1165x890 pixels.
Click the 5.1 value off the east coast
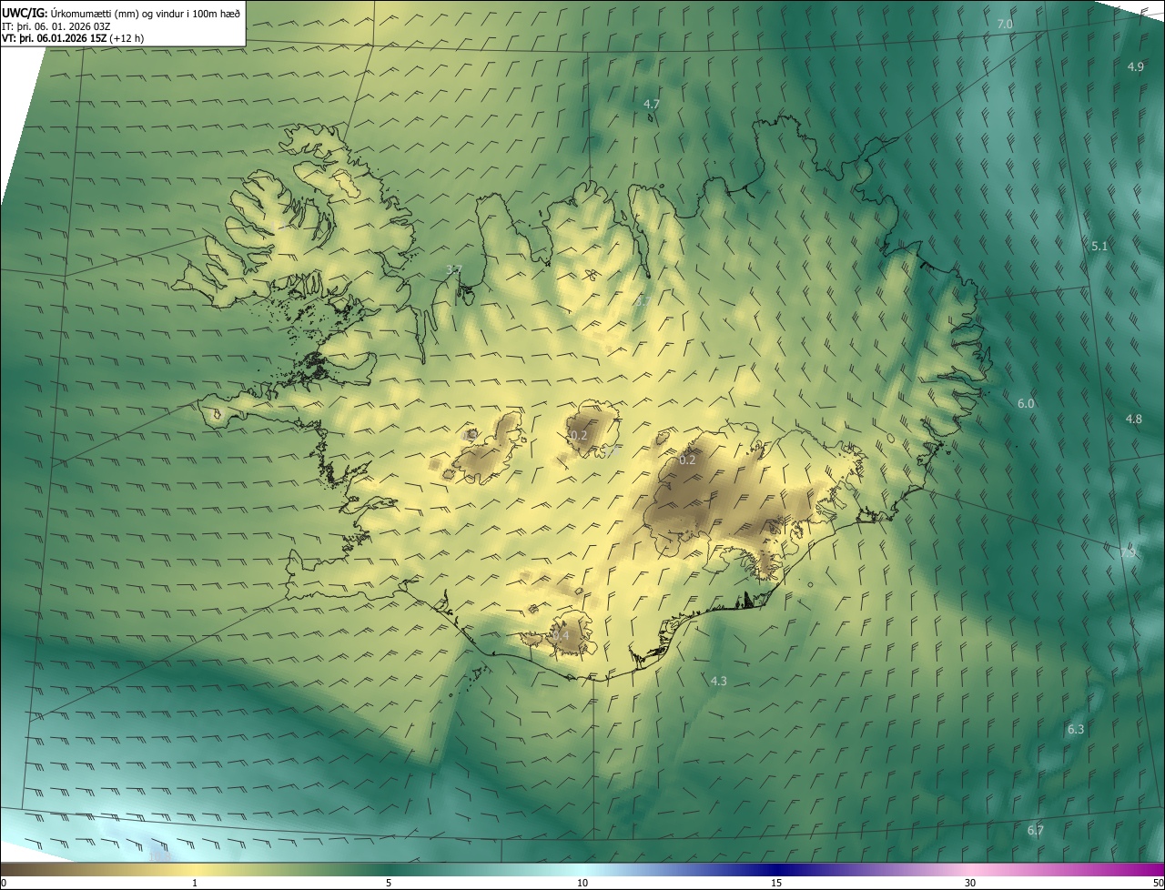pyautogui.click(x=1099, y=246)
